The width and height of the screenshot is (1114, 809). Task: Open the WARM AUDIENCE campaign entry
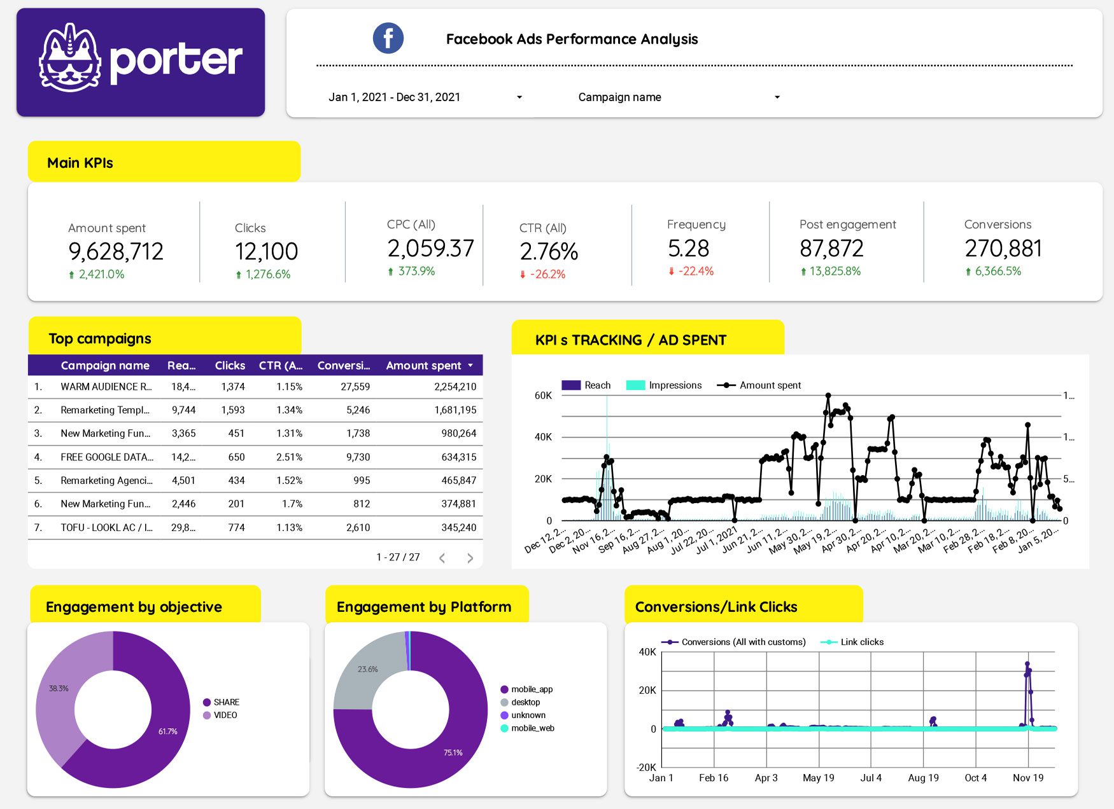[109, 386]
